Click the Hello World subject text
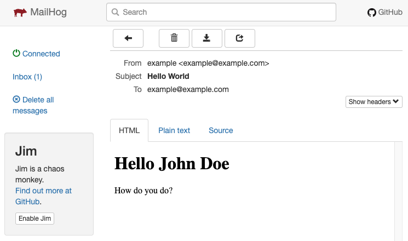The image size is (408, 241). [168, 76]
